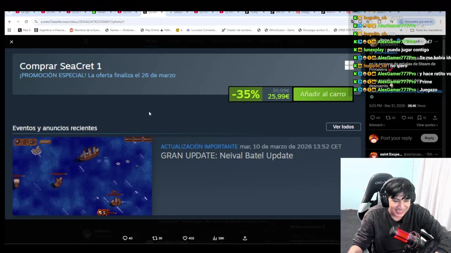Click the 'Post your reply' field
The width and height of the screenshot is (451, 253).
coord(396,138)
